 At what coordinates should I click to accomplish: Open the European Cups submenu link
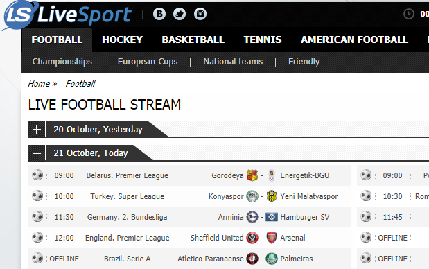coord(148,62)
